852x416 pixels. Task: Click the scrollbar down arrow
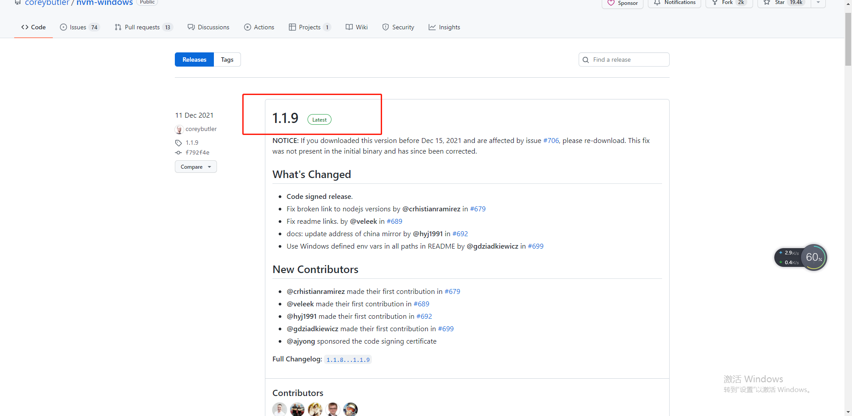pos(848,412)
